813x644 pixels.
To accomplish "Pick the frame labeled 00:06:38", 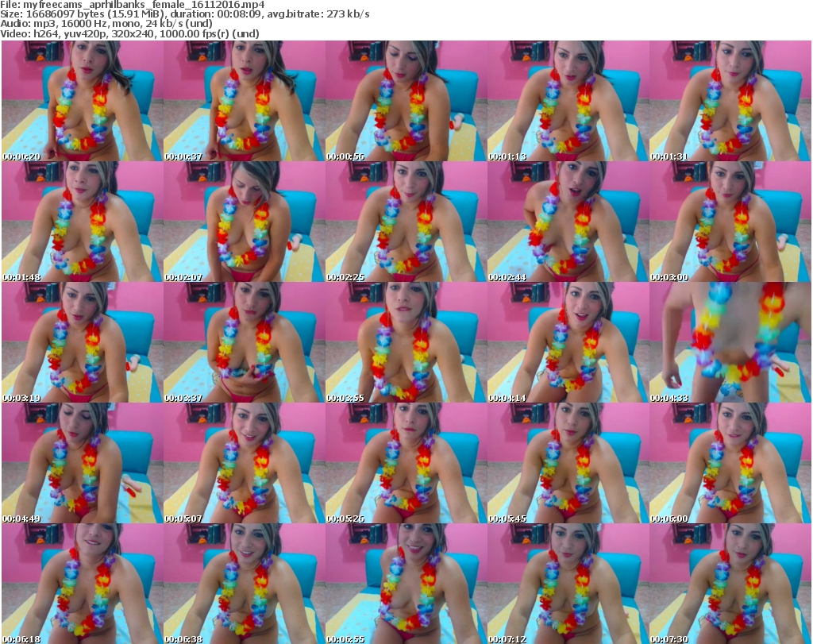I will tap(245, 584).
